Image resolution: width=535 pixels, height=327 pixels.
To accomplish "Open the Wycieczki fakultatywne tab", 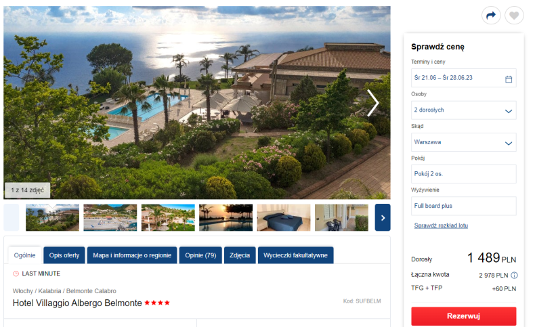I will click(295, 255).
